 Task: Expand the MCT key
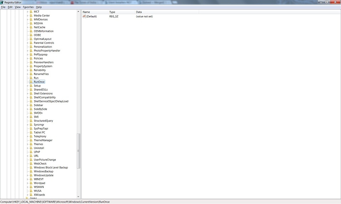[27, 12]
